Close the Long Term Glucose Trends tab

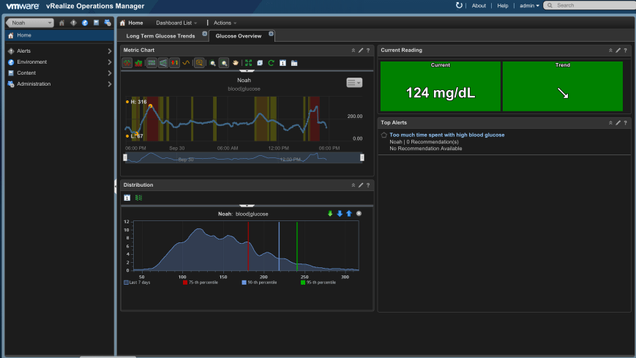pyautogui.click(x=204, y=34)
